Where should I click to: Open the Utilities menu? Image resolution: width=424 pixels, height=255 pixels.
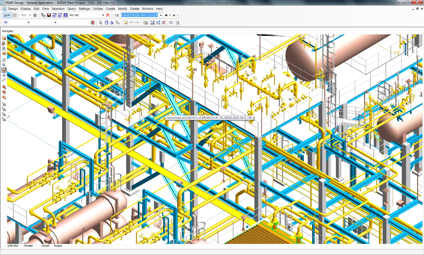tap(98, 9)
